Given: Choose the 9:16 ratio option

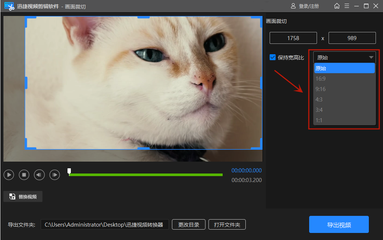Looking at the screenshot, I should pos(320,89).
